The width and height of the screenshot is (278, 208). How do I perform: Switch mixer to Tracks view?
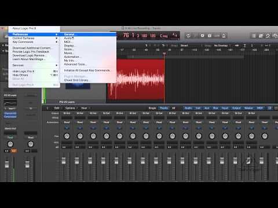pyautogui.click(x=164, y=108)
